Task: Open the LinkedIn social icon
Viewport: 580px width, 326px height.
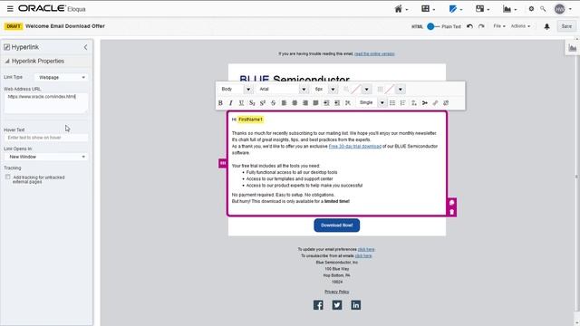Action: (x=356, y=305)
